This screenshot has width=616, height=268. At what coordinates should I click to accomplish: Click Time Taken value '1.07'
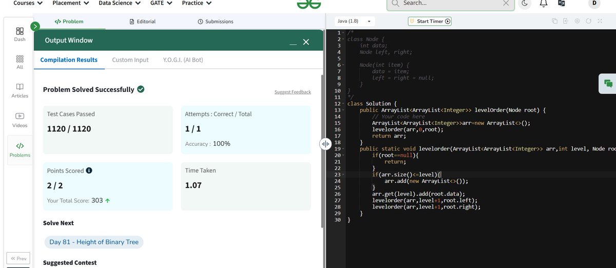point(194,185)
